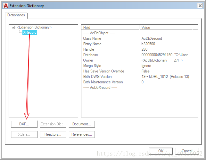Dismiss dialog with Cancel button
Screen dimensions: 206x160
(187, 151)
